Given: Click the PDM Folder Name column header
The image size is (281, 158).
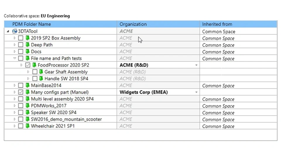Looking at the screenshot, I should click(x=31, y=24).
